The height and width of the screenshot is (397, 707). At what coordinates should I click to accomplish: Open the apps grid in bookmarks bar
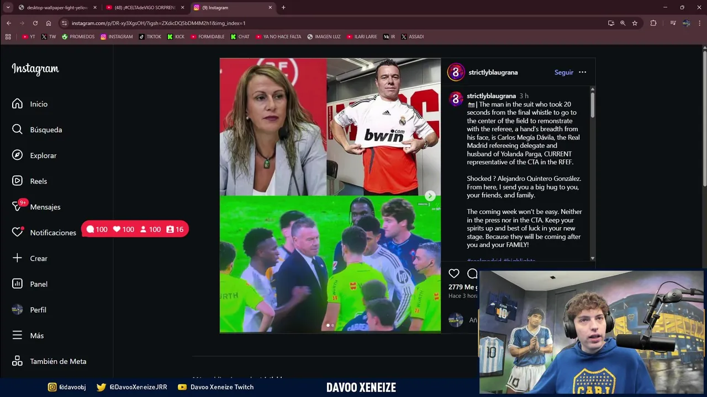tap(8, 37)
